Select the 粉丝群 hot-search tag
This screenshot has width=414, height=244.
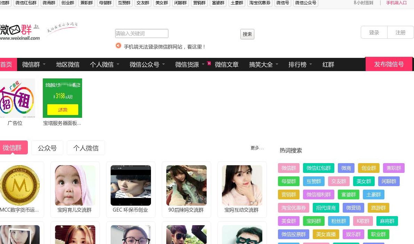coord(339,221)
